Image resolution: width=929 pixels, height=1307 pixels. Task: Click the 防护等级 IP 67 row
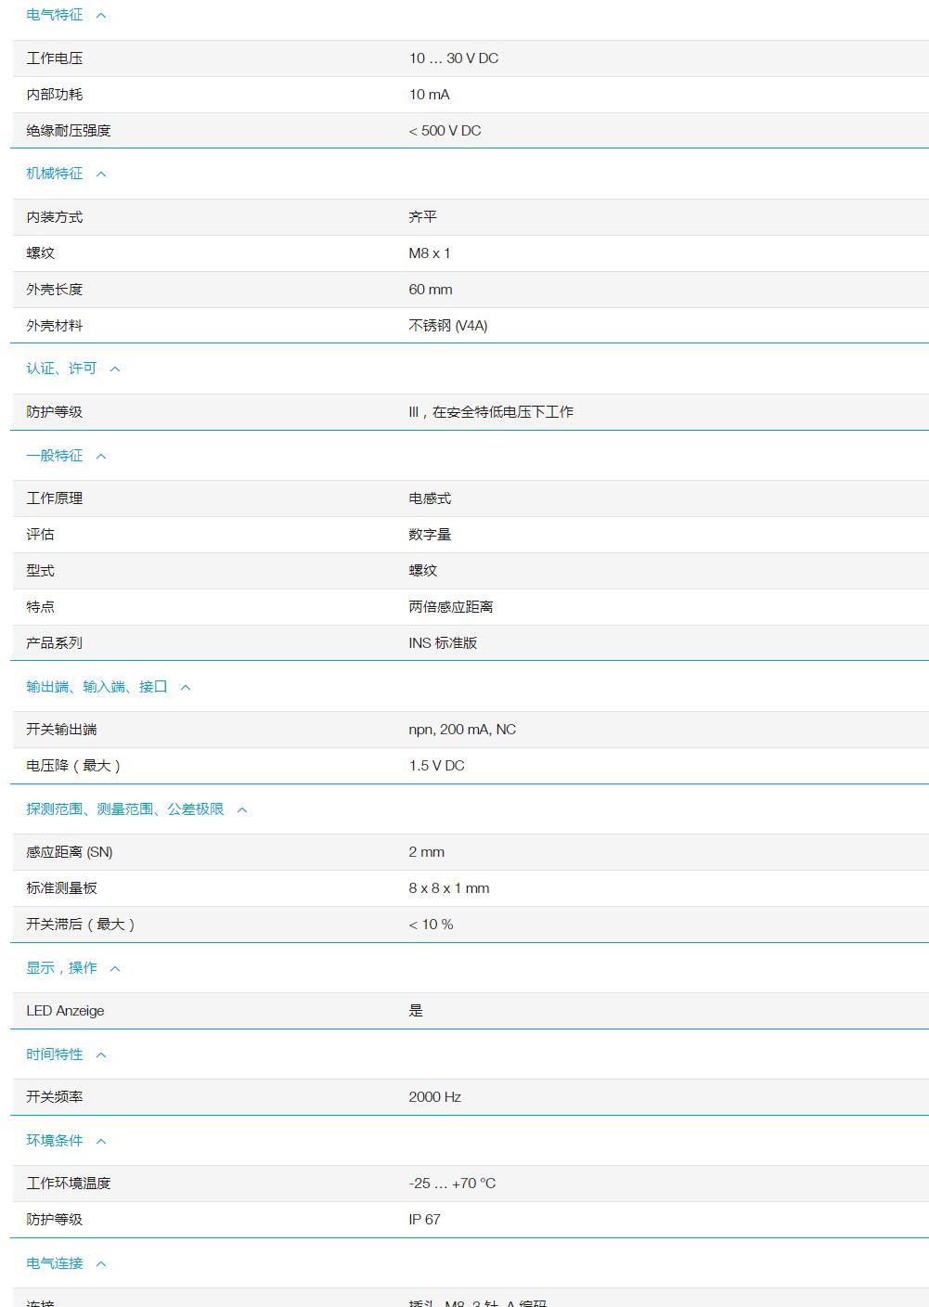pos(464,1219)
